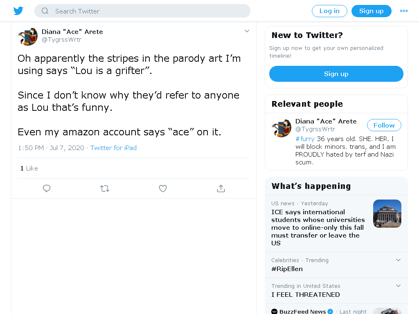Expand options for #RipEllen trend
Image resolution: width=419 pixels, height=314 pixels.
coord(398,260)
